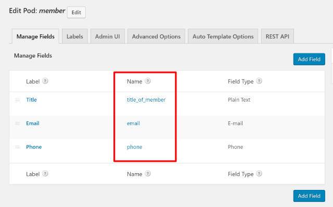
Task: Click the help icon next to the top Field Type header
Action: (x=259, y=81)
